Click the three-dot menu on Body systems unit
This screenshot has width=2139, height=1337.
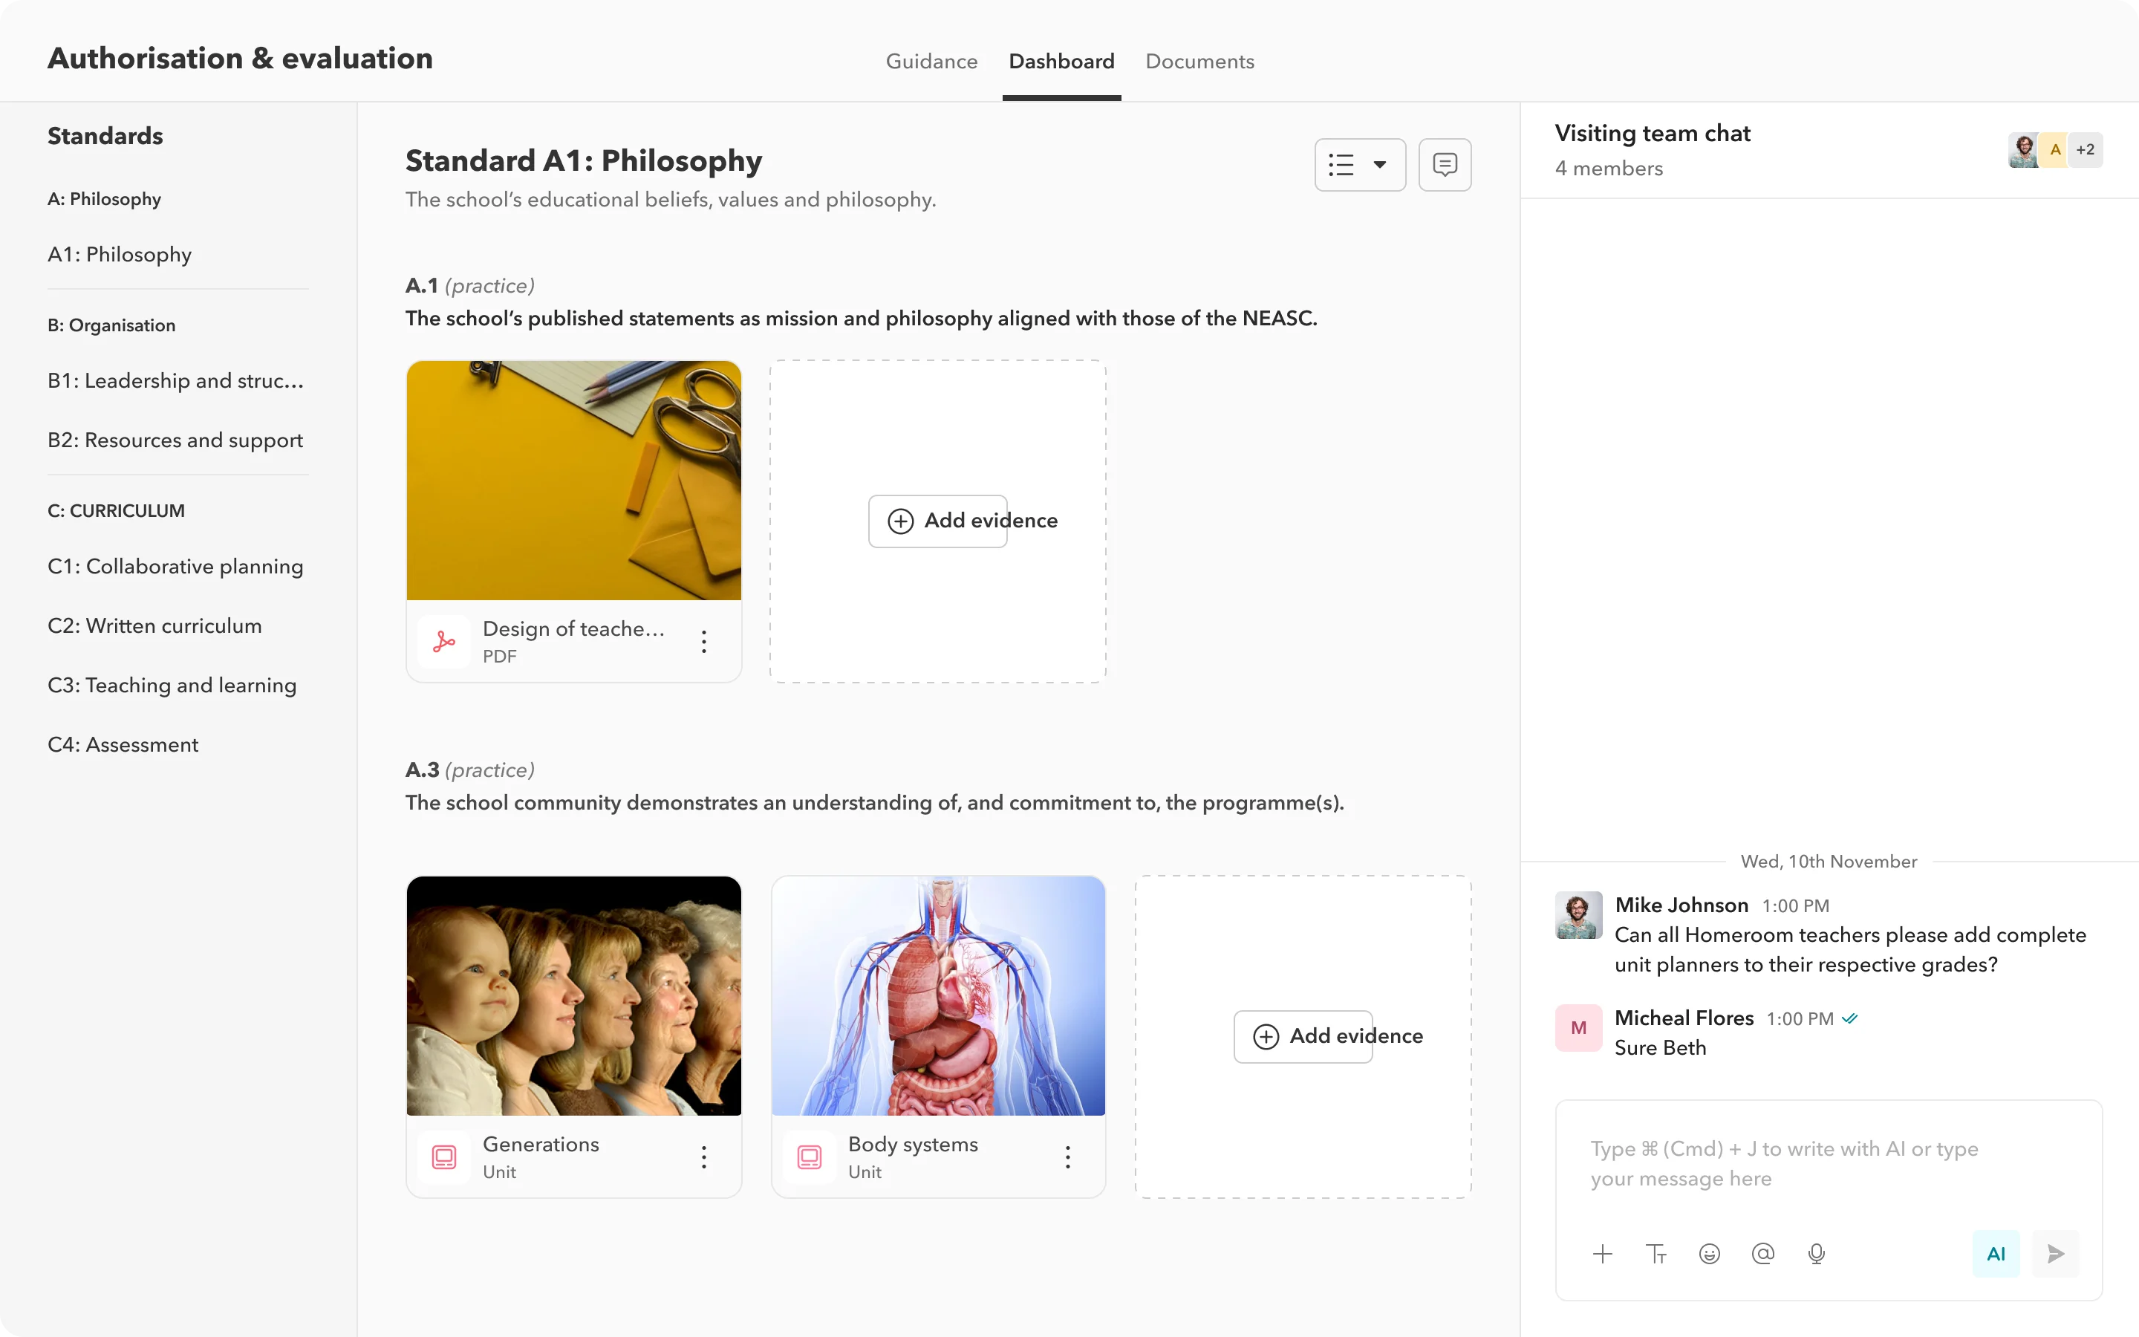[x=1069, y=1157]
